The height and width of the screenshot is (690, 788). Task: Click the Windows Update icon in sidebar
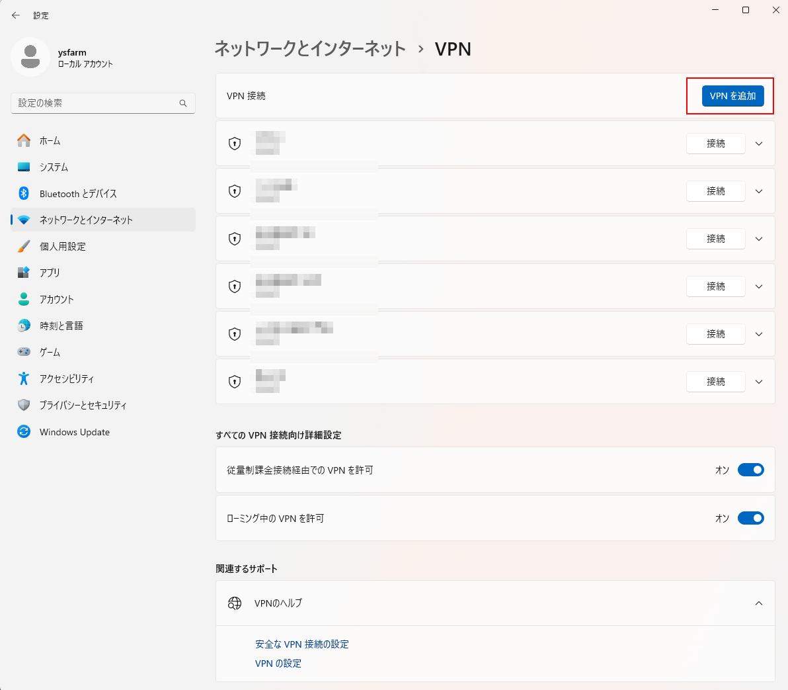(x=24, y=432)
